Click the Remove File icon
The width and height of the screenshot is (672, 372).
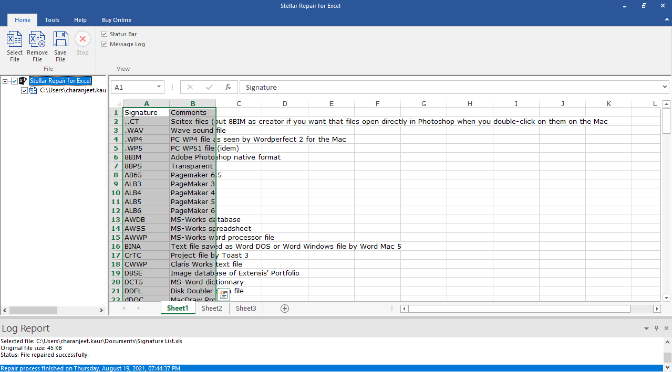tap(37, 39)
